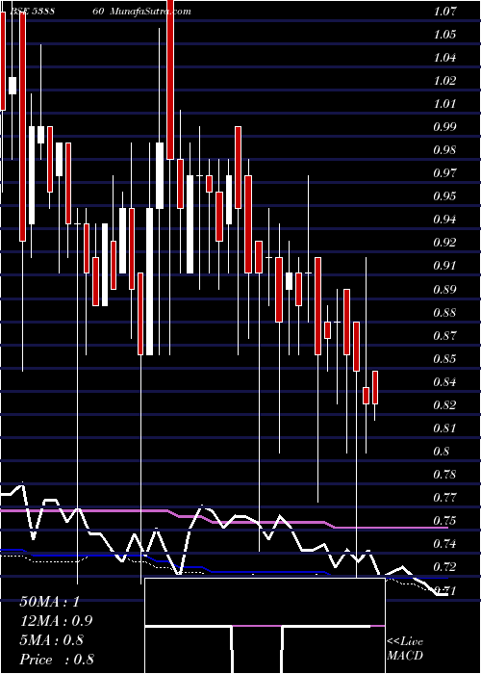
Task: Click the BSE ticker text in header
Action: (32, 12)
